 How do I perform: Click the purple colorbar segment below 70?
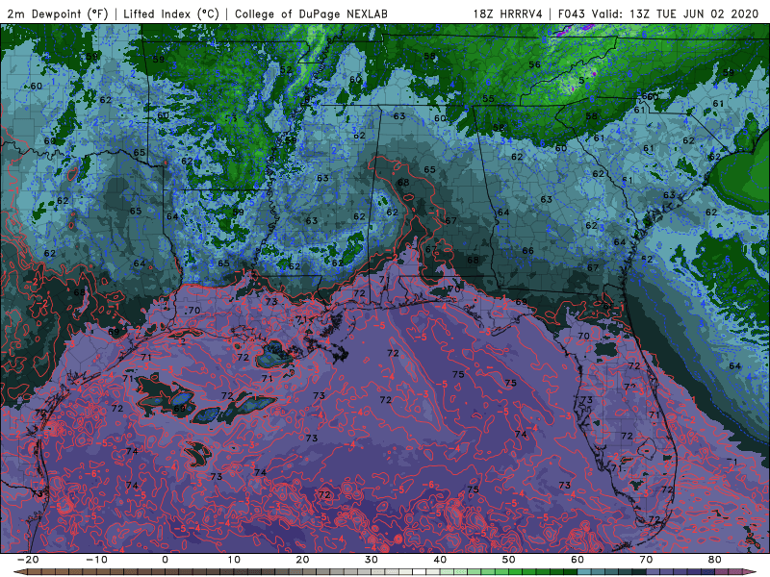pyautogui.click(x=654, y=572)
